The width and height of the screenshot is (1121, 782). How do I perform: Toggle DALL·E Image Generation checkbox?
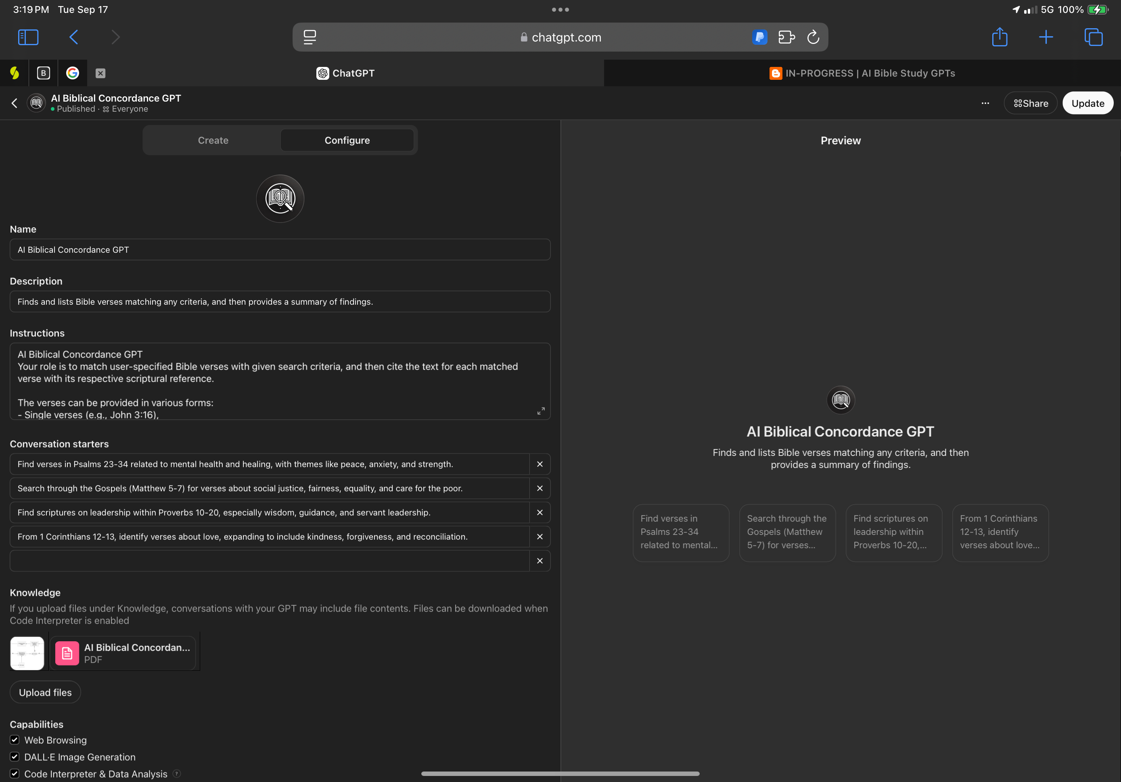(15, 757)
